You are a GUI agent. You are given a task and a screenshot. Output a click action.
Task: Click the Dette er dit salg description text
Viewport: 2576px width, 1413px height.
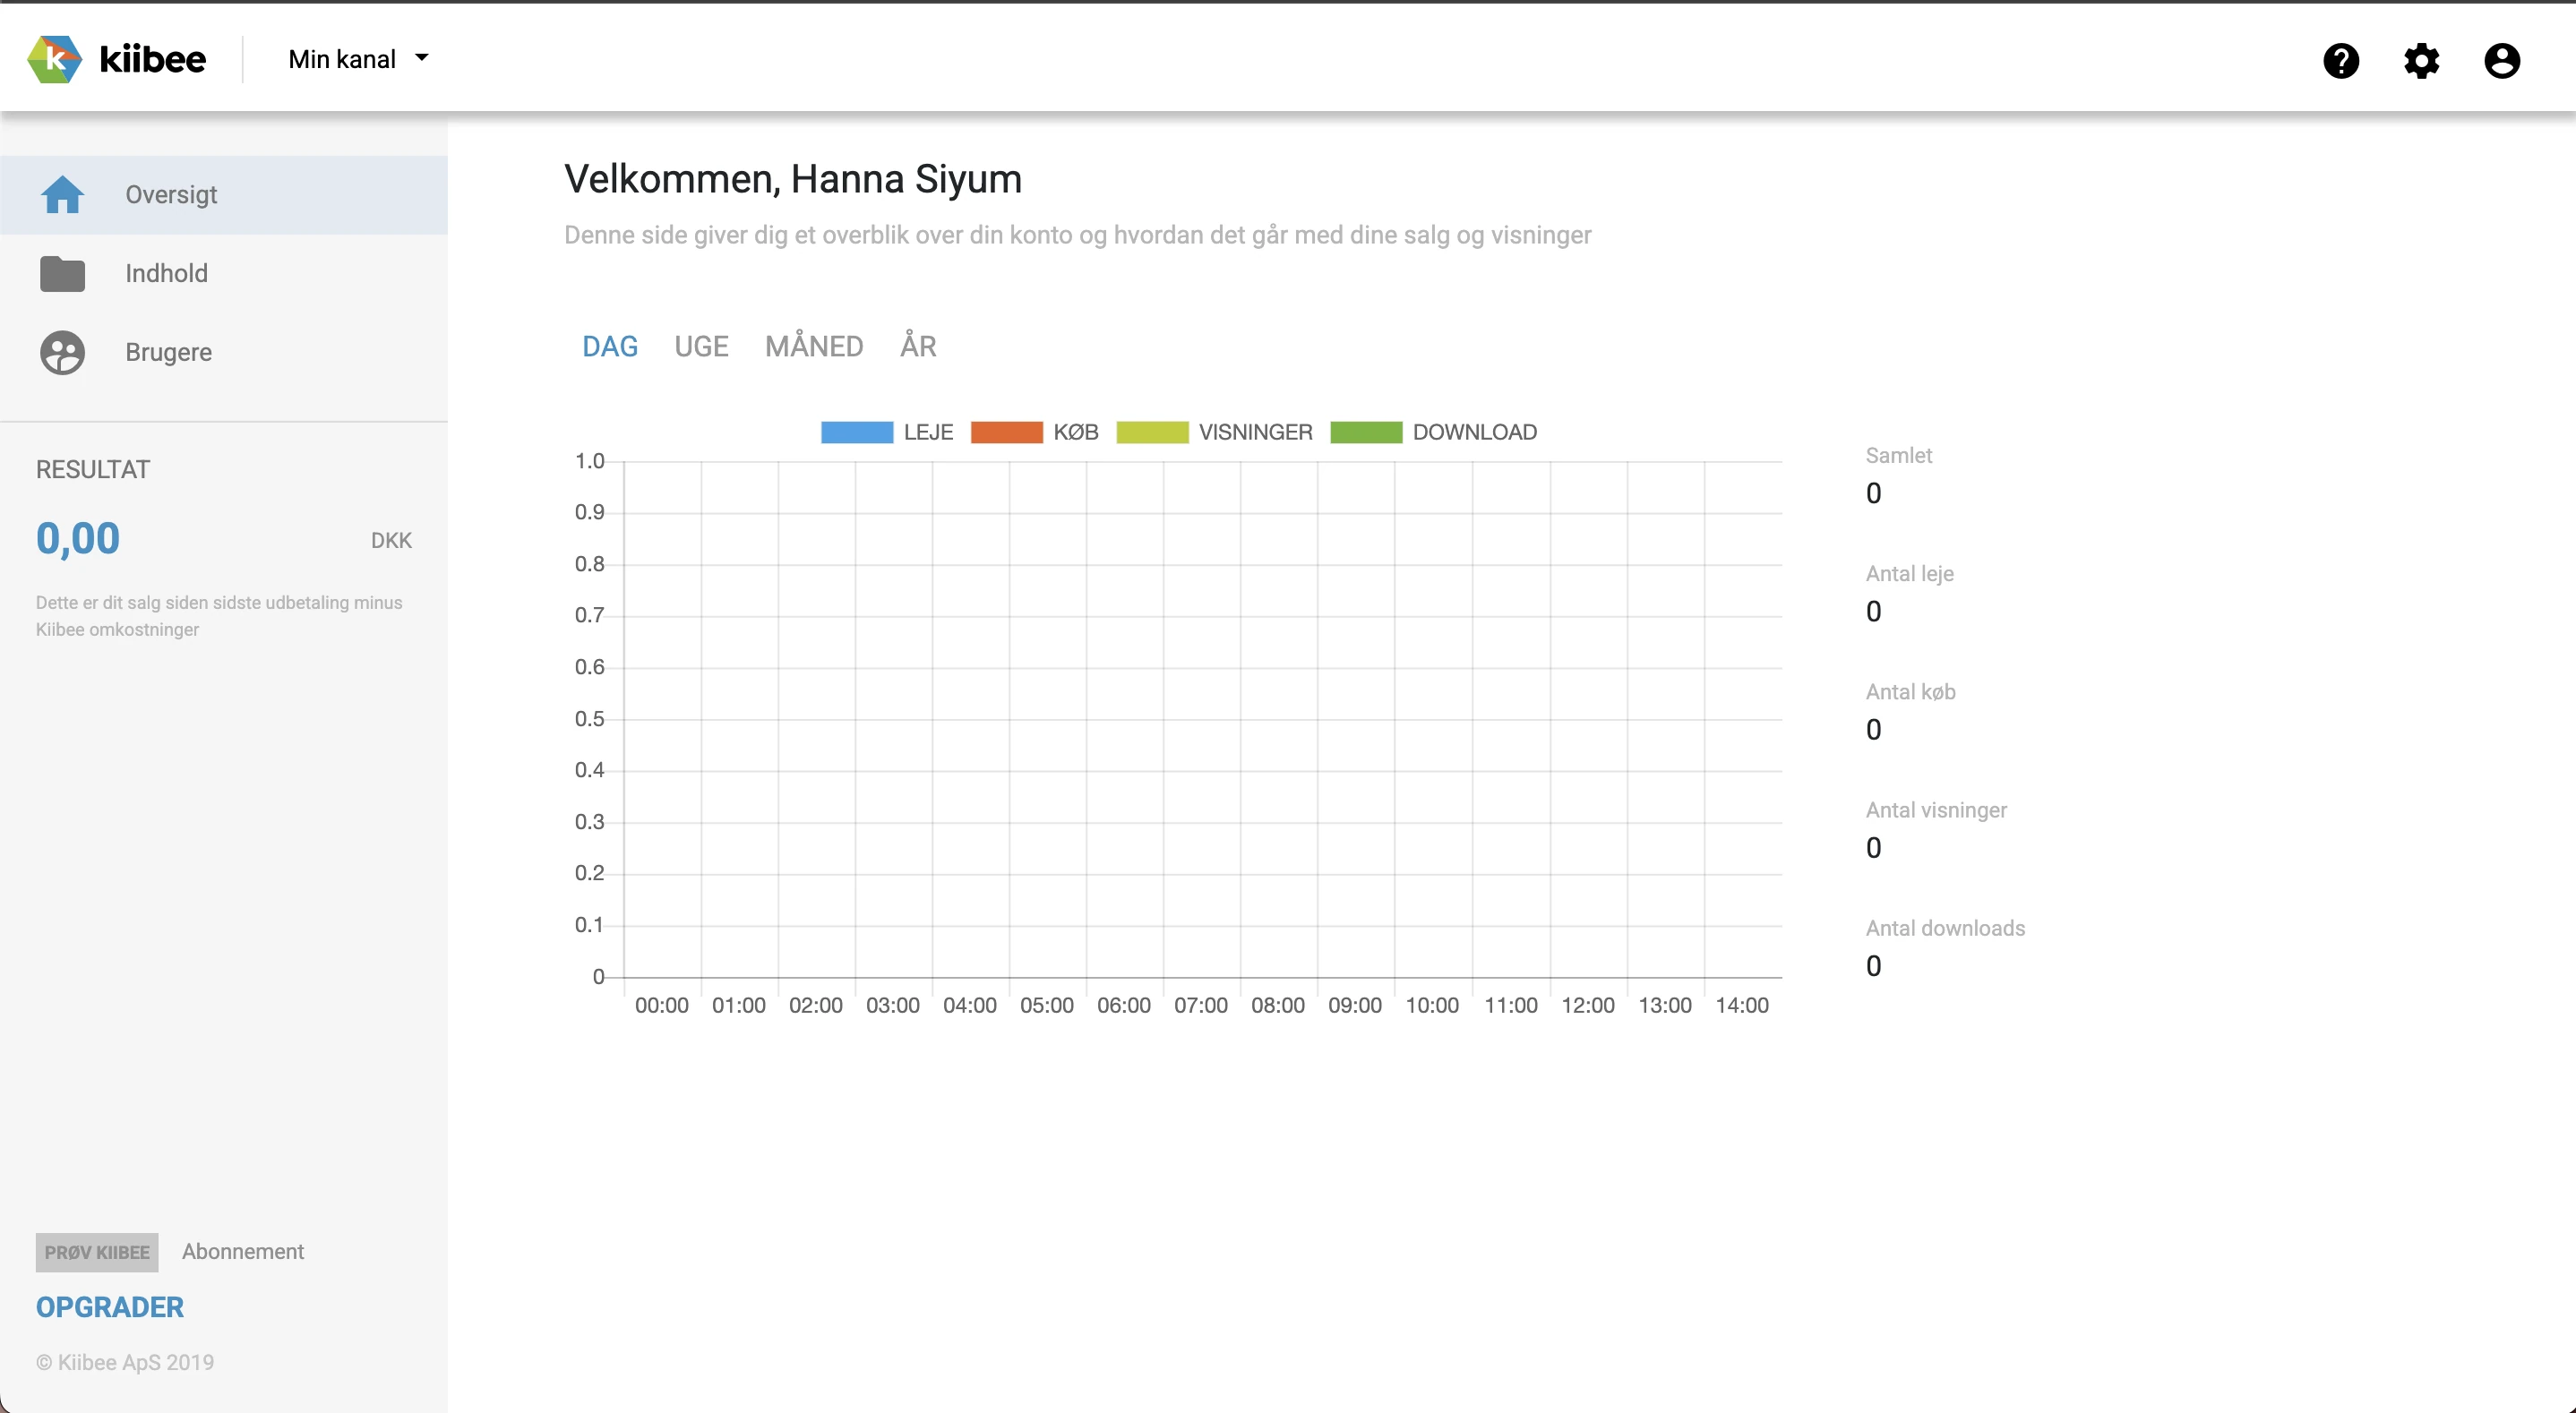pyautogui.click(x=219, y=616)
